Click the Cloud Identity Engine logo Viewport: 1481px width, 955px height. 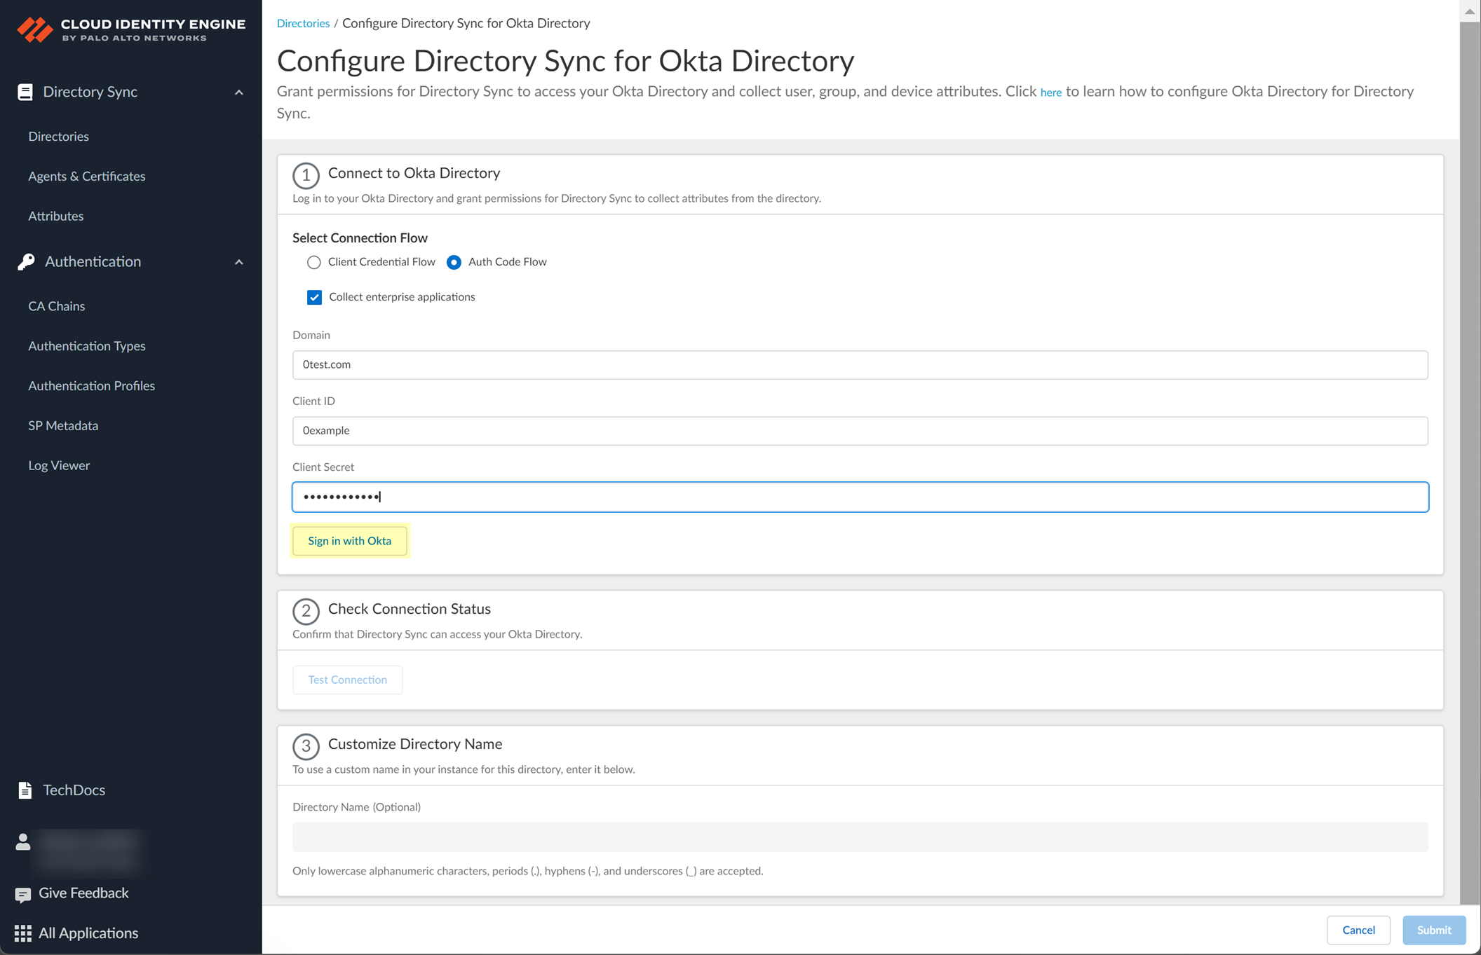click(131, 29)
